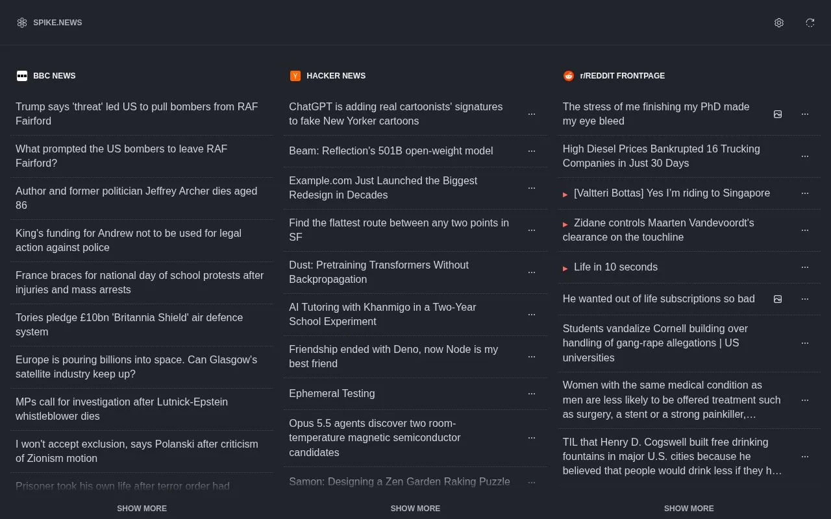The image size is (831, 519).
Task: Open image icon for PhD eye bleed post
Action: click(x=778, y=114)
